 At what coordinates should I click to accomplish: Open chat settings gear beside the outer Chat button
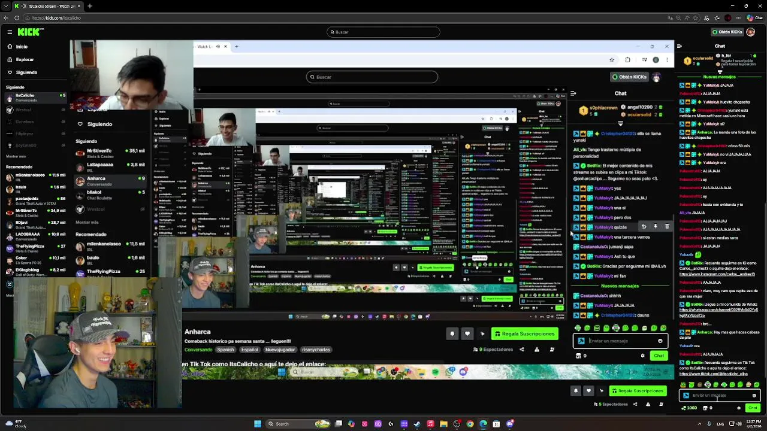[x=739, y=408]
